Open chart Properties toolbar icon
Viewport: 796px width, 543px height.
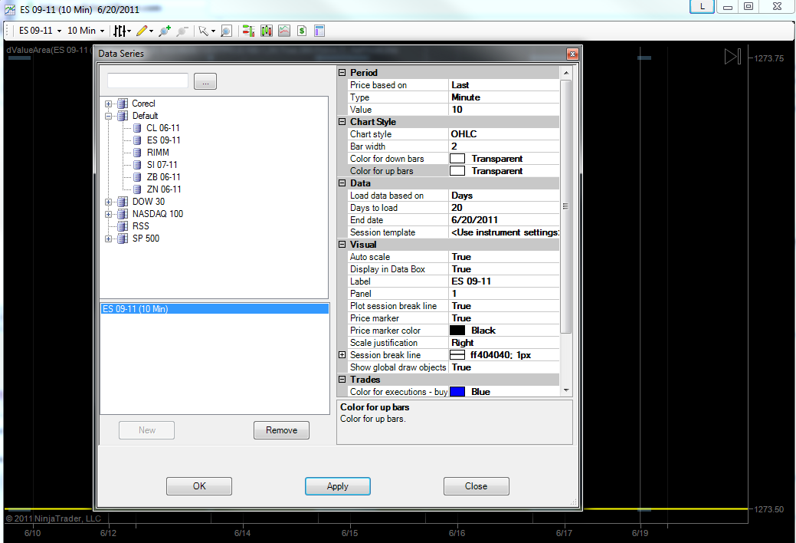(x=319, y=31)
